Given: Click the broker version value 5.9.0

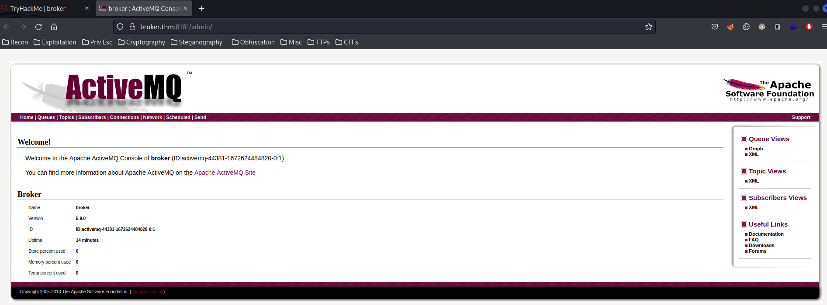Looking at the screenshot, I should click(81, 219).
